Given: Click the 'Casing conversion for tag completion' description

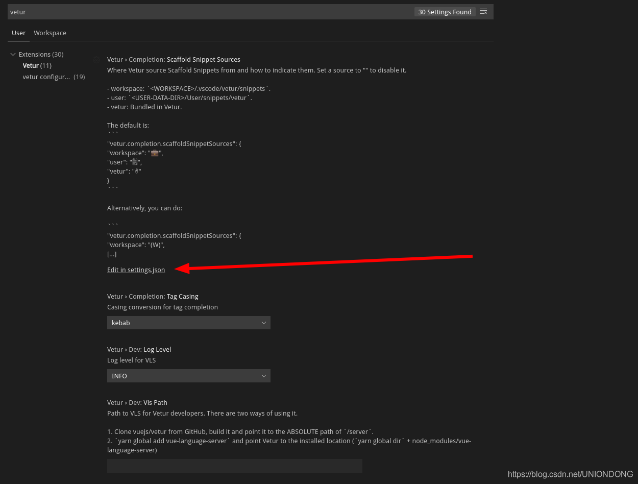Looking at the screenshot, I should coord(162,307).
